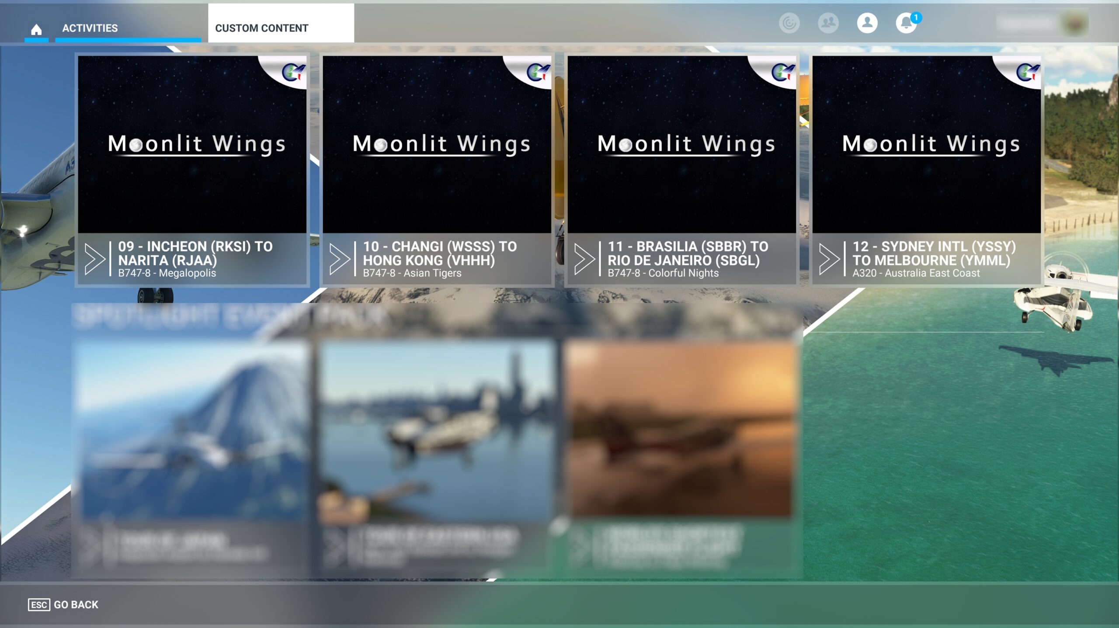Open the friends group icon

click(x=828, y=23)
